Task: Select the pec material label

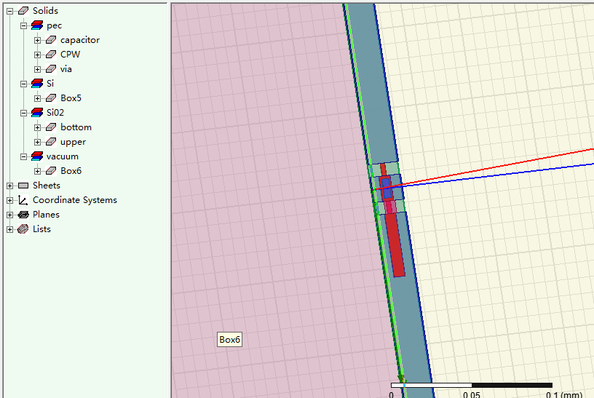Action: (54, 25)
